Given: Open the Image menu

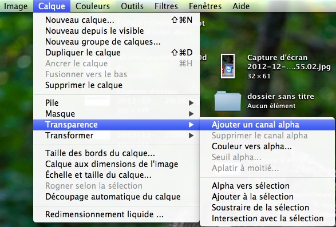Looking at the screenshot, I should [15, 6].
